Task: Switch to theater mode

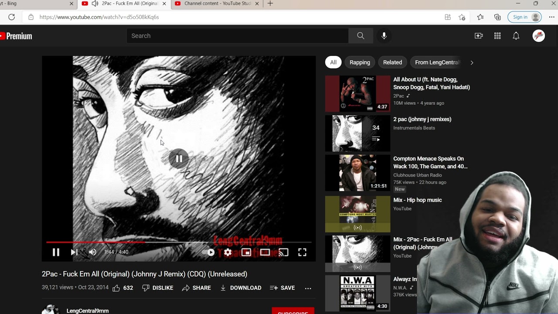Action: [x=265, y=252]
